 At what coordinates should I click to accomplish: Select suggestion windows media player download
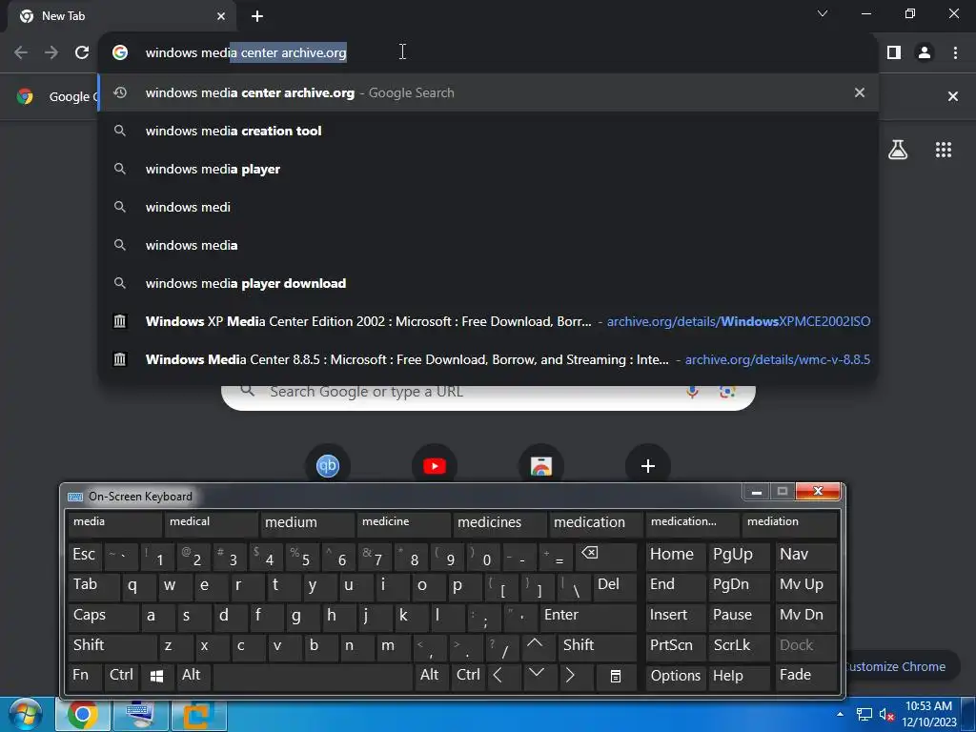click(x=489, y=283)
